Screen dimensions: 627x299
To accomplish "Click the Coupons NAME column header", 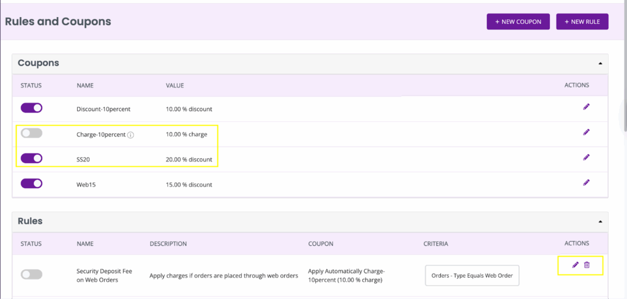I will (84, 86).
